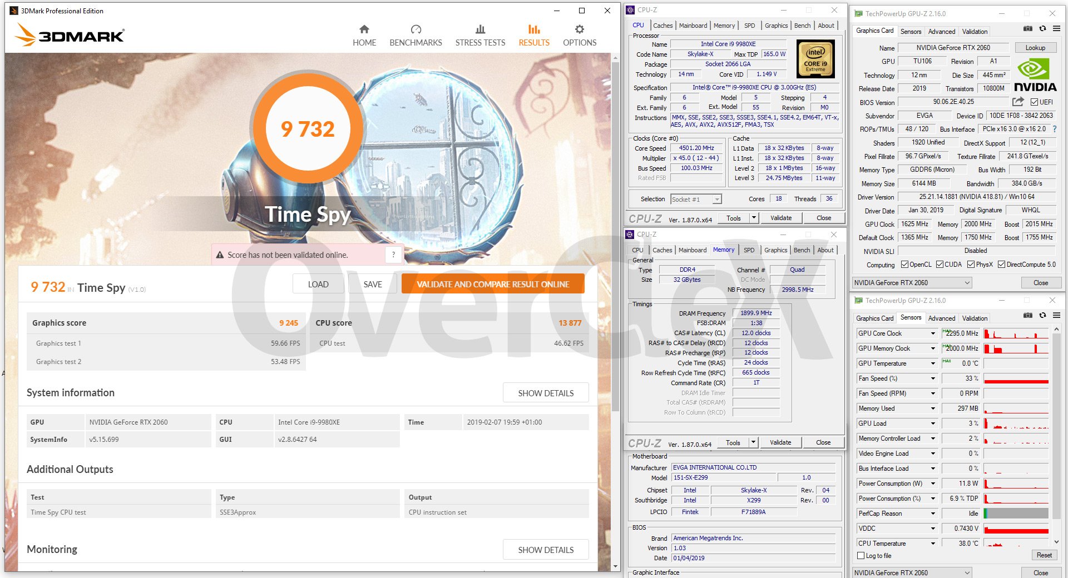Switch to Mainboard tab in top CPU-Z

coord(693,26)
